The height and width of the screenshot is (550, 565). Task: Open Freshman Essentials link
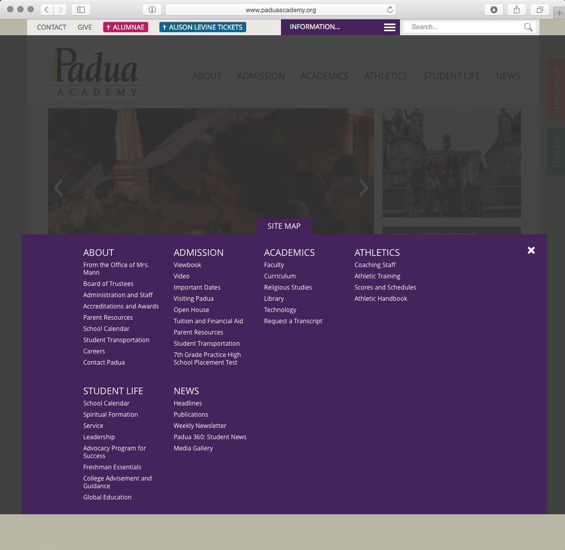pos(112,467)
